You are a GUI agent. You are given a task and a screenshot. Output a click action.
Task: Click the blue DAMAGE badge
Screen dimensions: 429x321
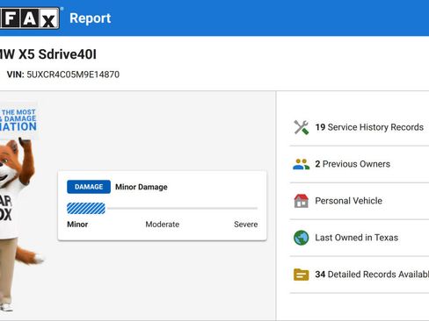[x=89, y=187]
